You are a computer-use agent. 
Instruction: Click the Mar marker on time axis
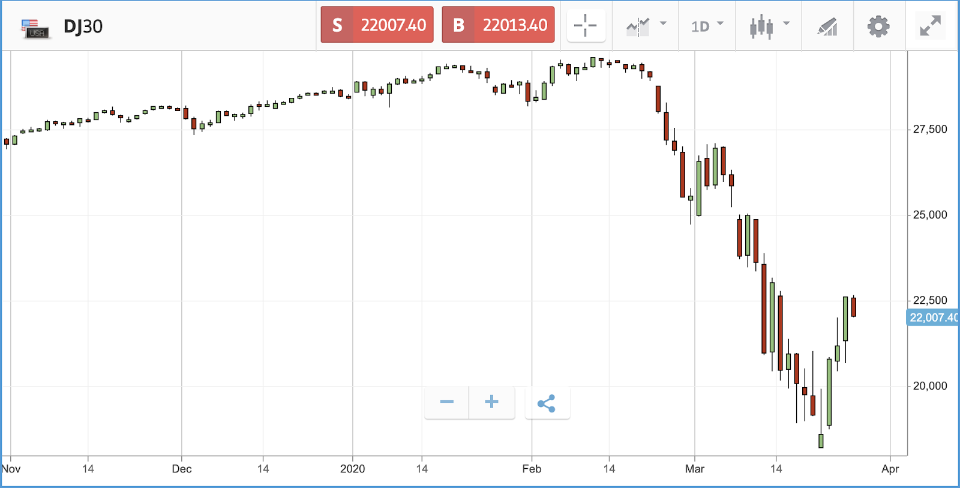[x=695, y=469]
